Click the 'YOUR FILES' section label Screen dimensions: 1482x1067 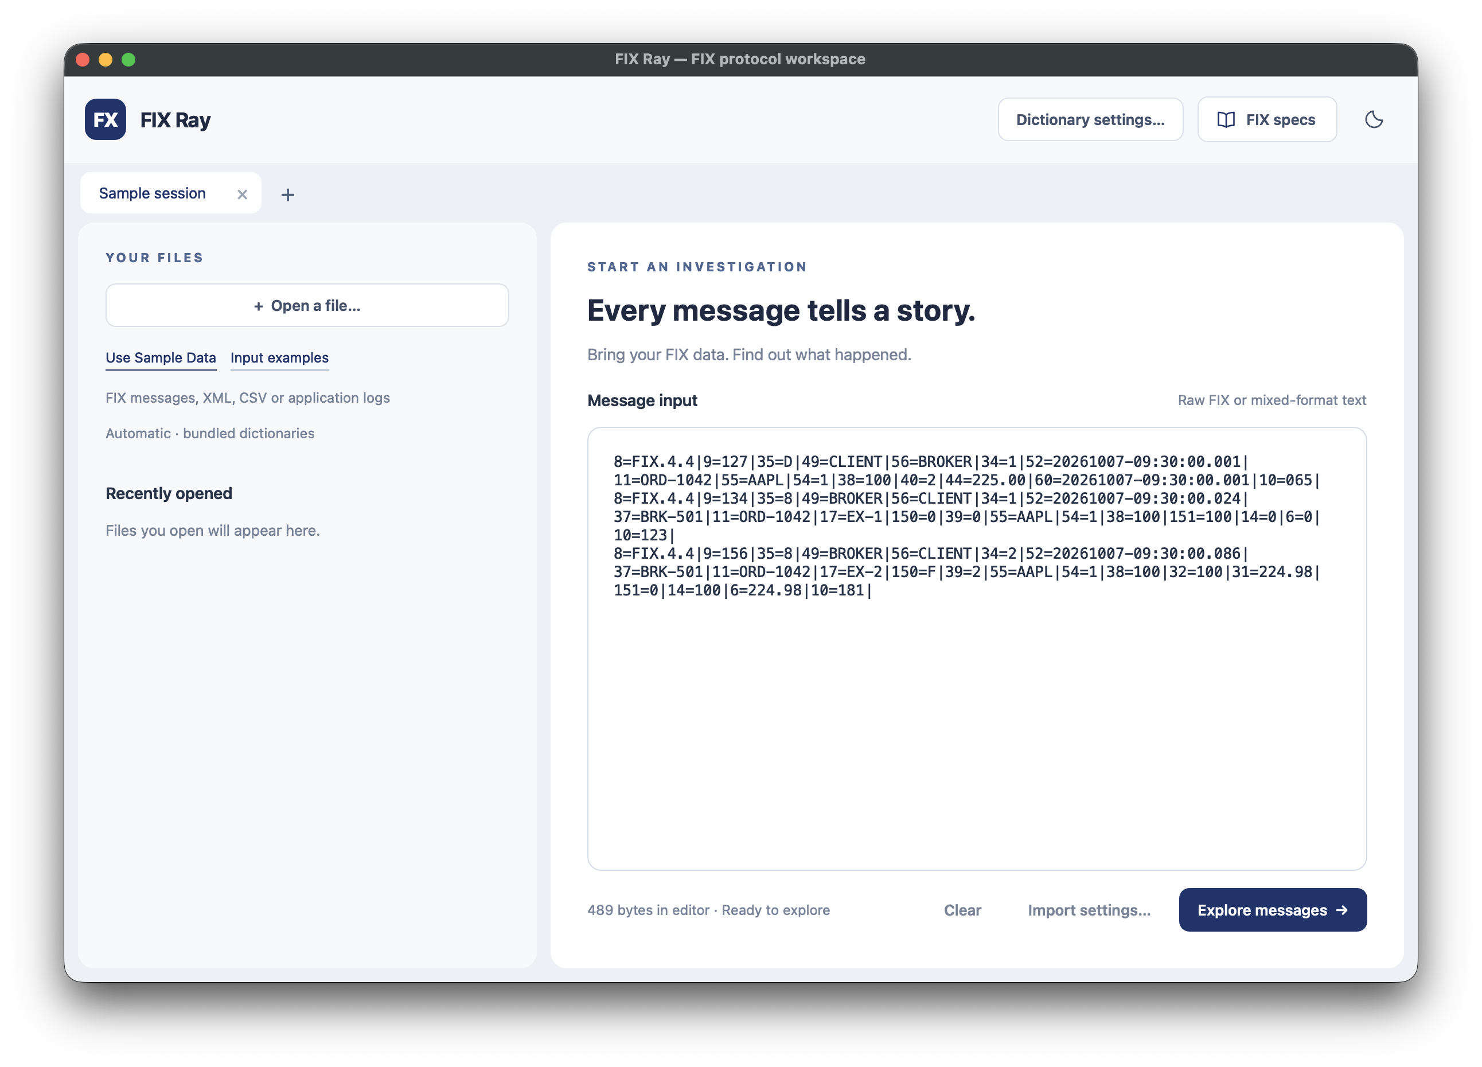coord(154,258)
